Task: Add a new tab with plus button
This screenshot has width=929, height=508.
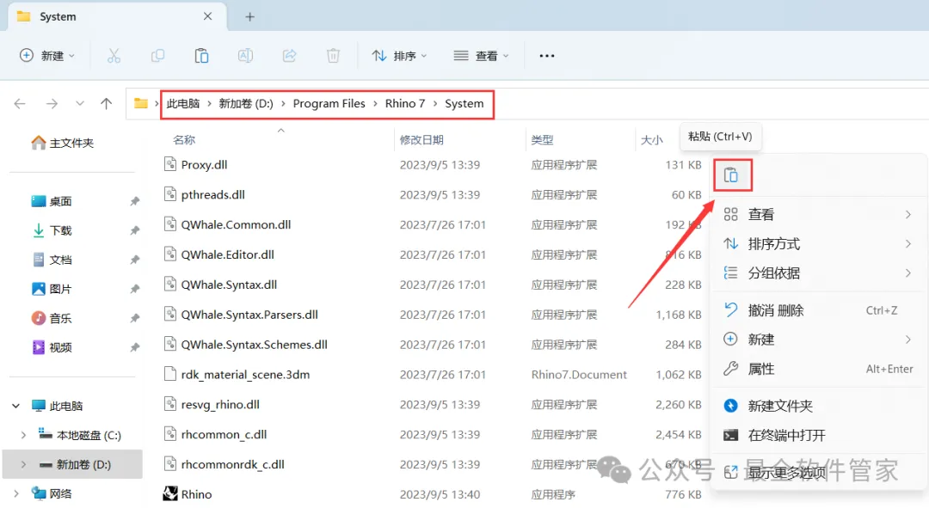Action: 249,17
